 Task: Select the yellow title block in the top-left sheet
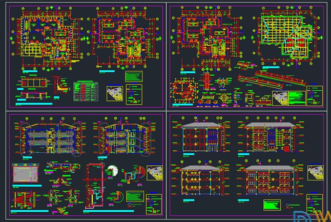[134, 94]
